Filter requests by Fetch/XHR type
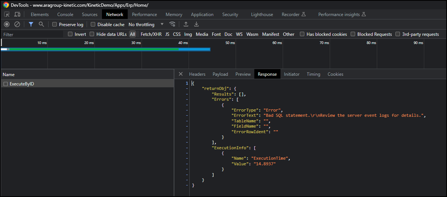The width and height of the screenshot is (447, 197). click(151, 34)
